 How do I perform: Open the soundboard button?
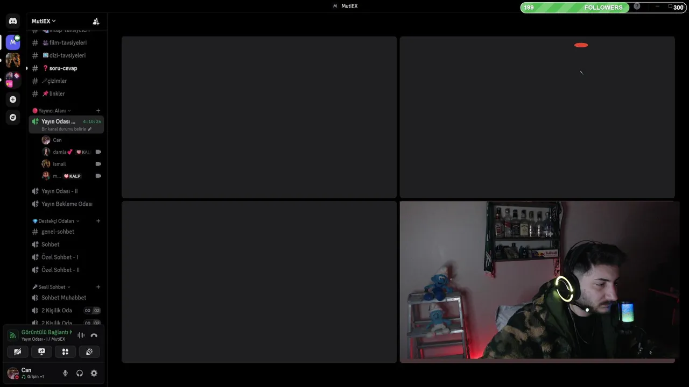point(89,352)
